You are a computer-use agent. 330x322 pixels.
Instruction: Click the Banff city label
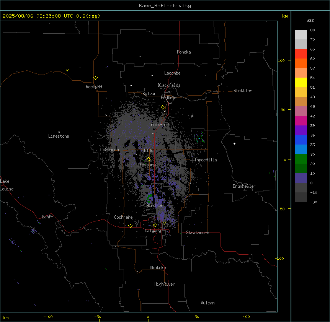[x=47, y=217]
